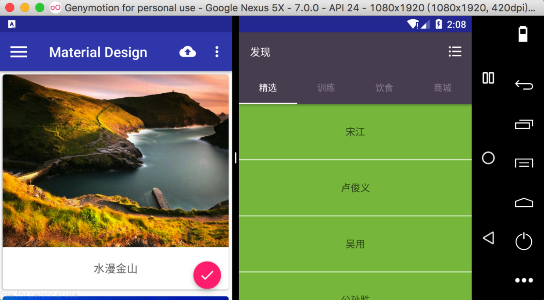Click the Genymotion two-column panels icon

pos(488,78)
